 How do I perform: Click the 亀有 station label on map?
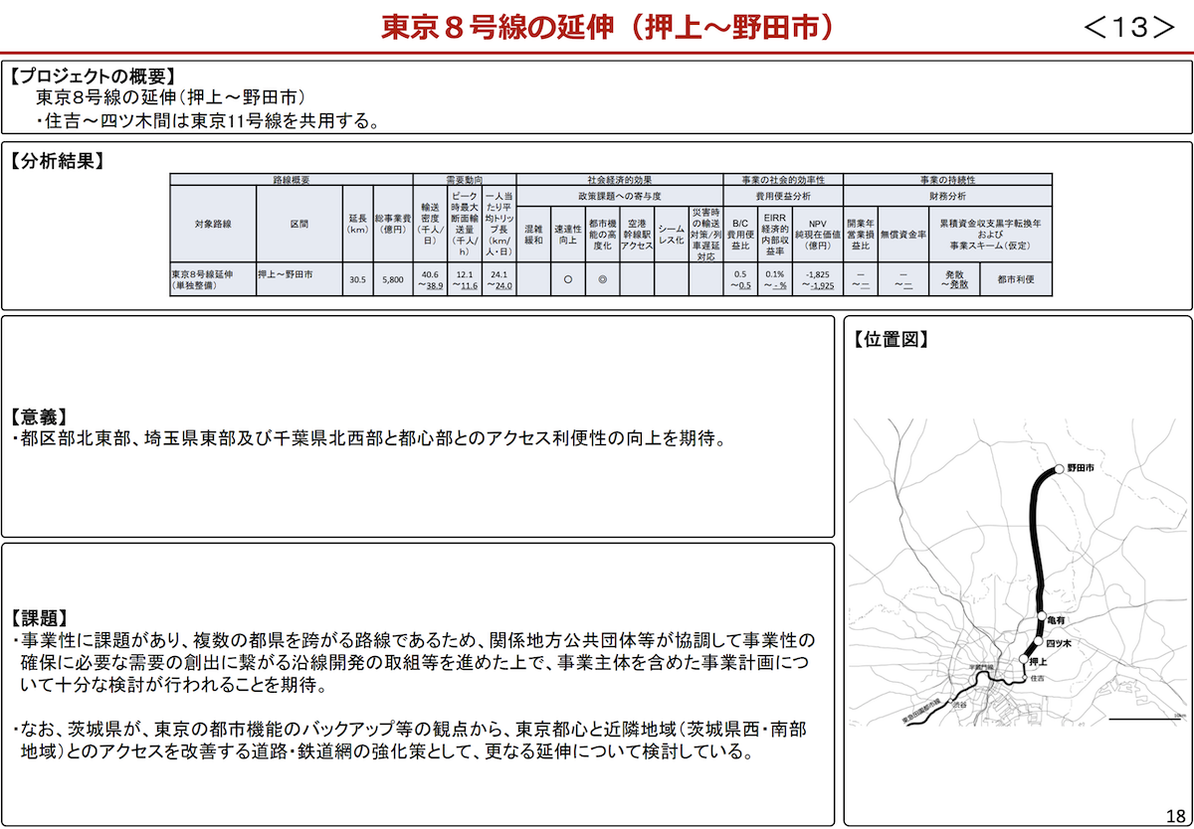point(1057,620)
